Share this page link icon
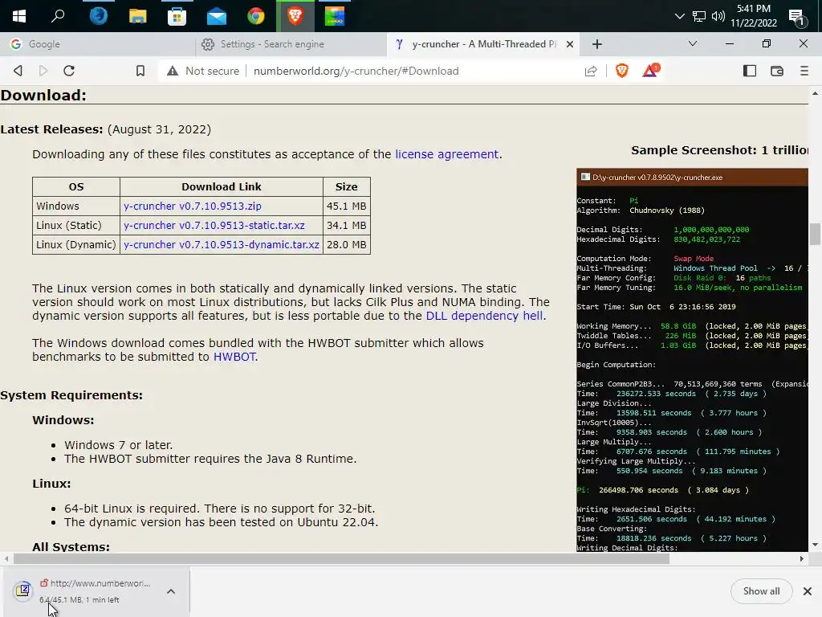Screen dimensions: 822x617 [x=591, y=71]
